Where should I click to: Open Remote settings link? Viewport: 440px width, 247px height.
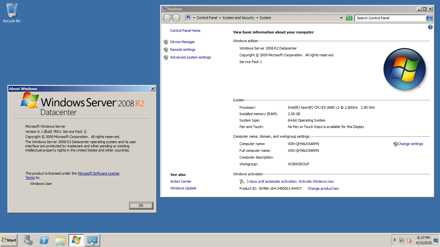click(183, 50)
